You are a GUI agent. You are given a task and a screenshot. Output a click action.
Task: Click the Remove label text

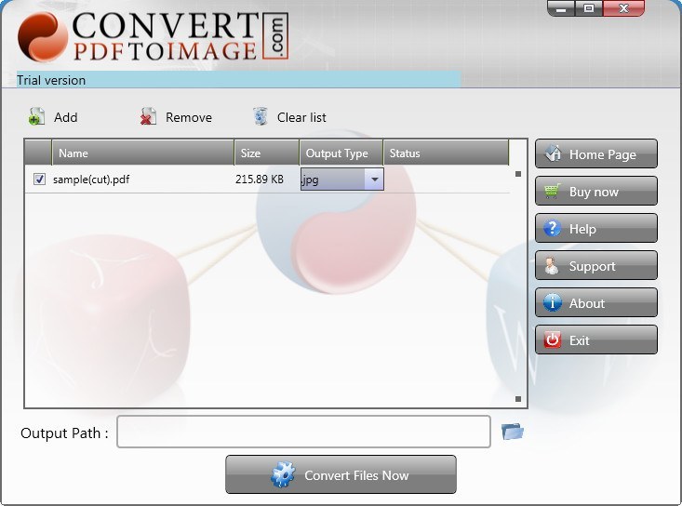coord(189,117)
